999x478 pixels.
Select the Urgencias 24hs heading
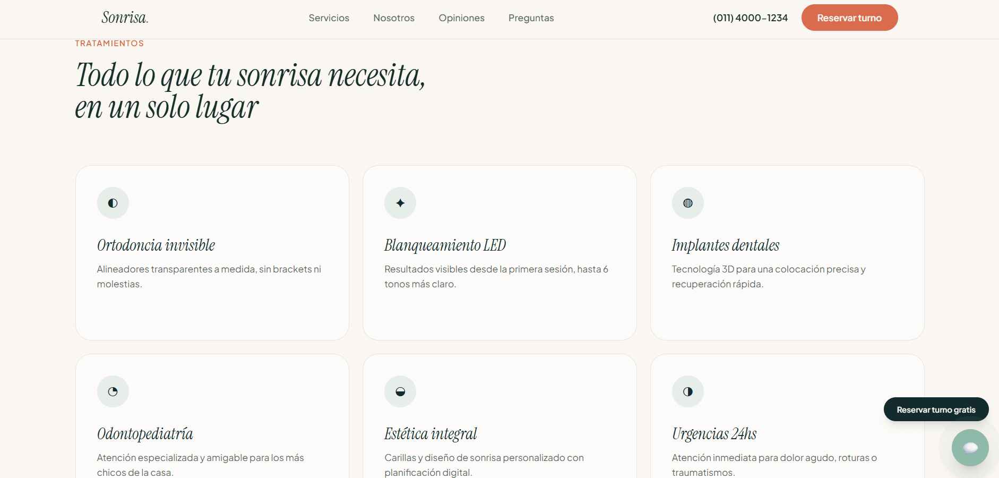tap(714, 434)
